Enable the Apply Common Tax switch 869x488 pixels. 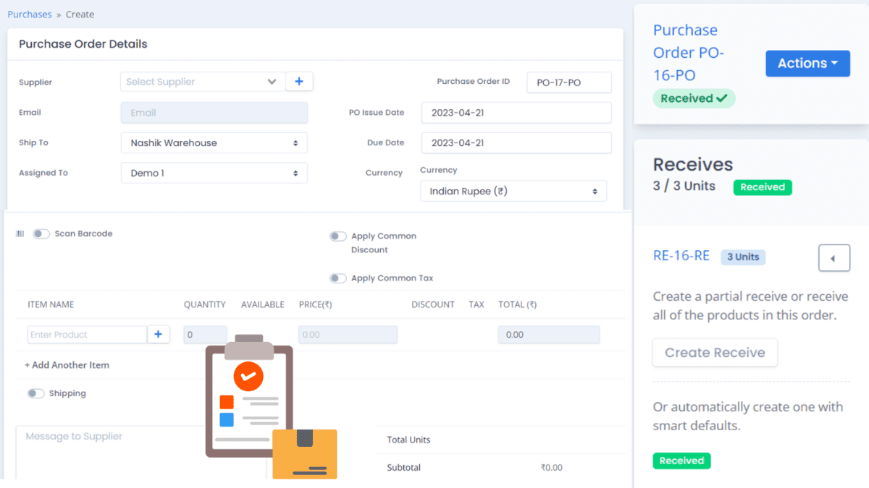pos(337,278)
